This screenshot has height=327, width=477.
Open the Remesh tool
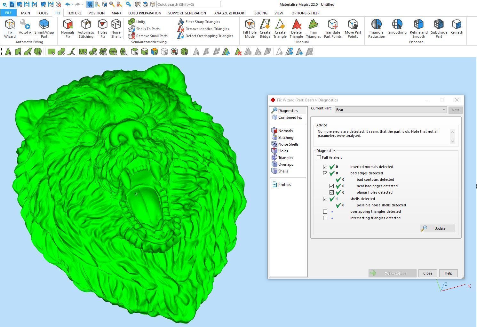tap(457, 27)
